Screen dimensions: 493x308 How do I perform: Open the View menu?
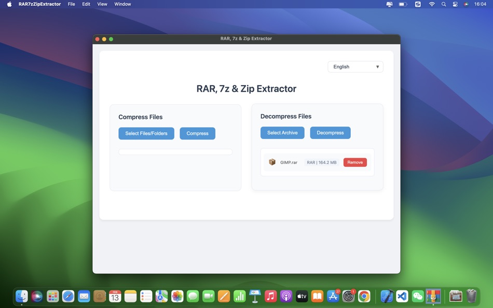(x=102, y=4)
